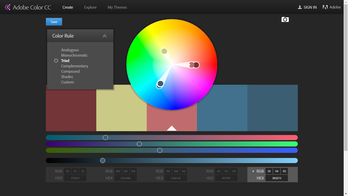Select the Shades color rule
Image resolution: width=348 pixels, height=196 pixels.
tap(67, 77)
